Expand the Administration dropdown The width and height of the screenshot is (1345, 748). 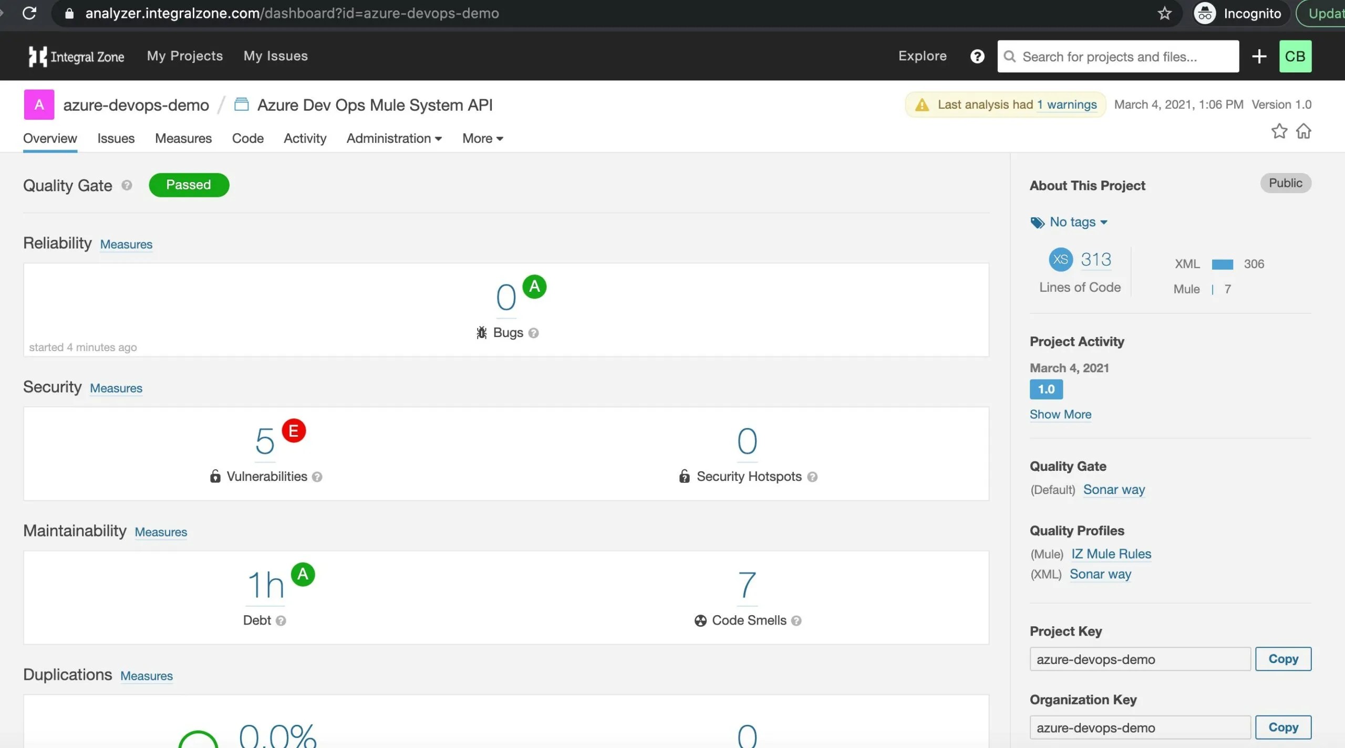pyautogui.click(x=394, y=139)
